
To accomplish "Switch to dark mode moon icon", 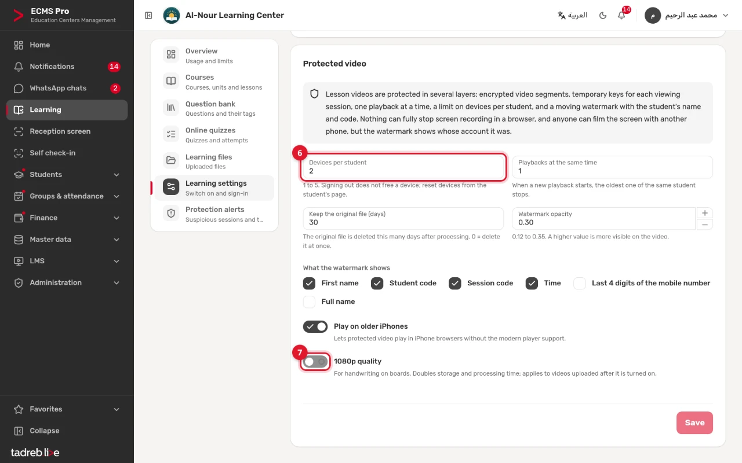I will pos(603,16).
